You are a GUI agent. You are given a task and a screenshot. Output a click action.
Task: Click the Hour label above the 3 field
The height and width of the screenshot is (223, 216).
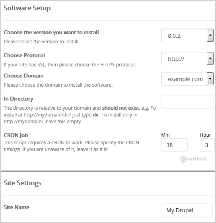click(x=205, y=135)
